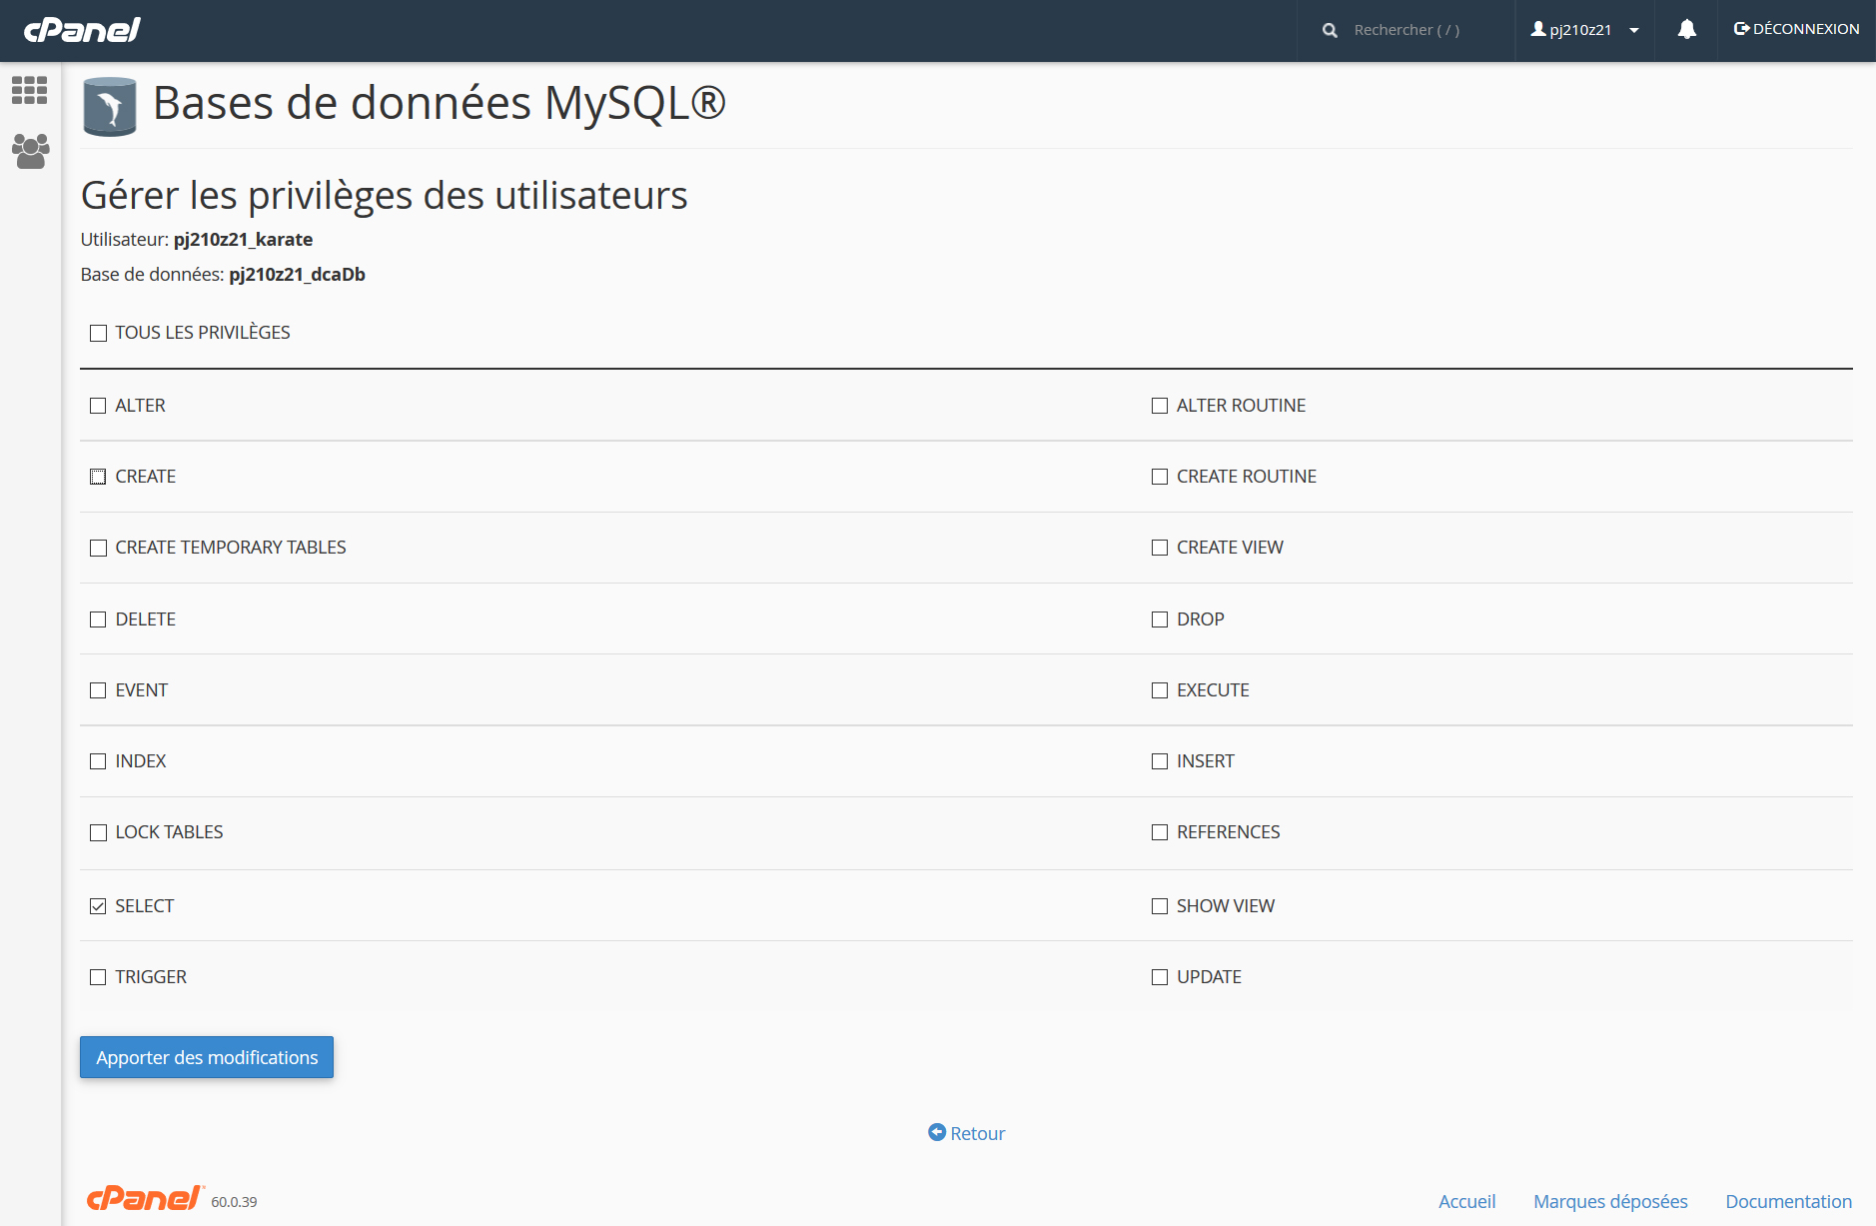The image size is (1876, 1226).
Task: Toggle the EVENT privilege checkbox
Action: click(x=98, y=690)
